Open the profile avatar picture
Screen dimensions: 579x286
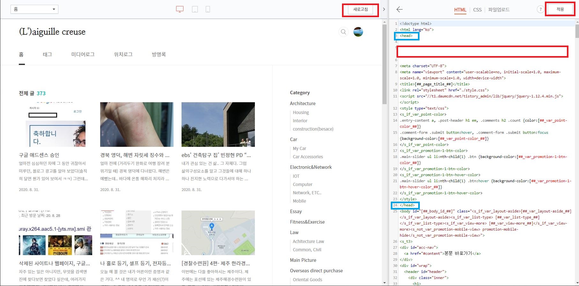point(358,32)
